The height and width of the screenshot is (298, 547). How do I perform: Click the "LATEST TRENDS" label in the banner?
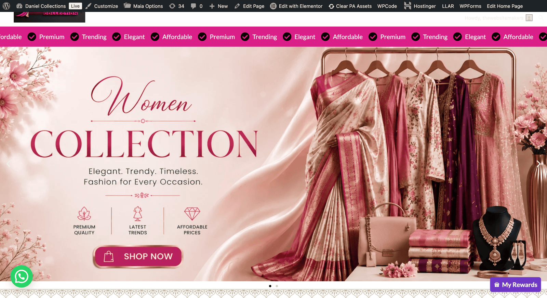pos(138,230)
